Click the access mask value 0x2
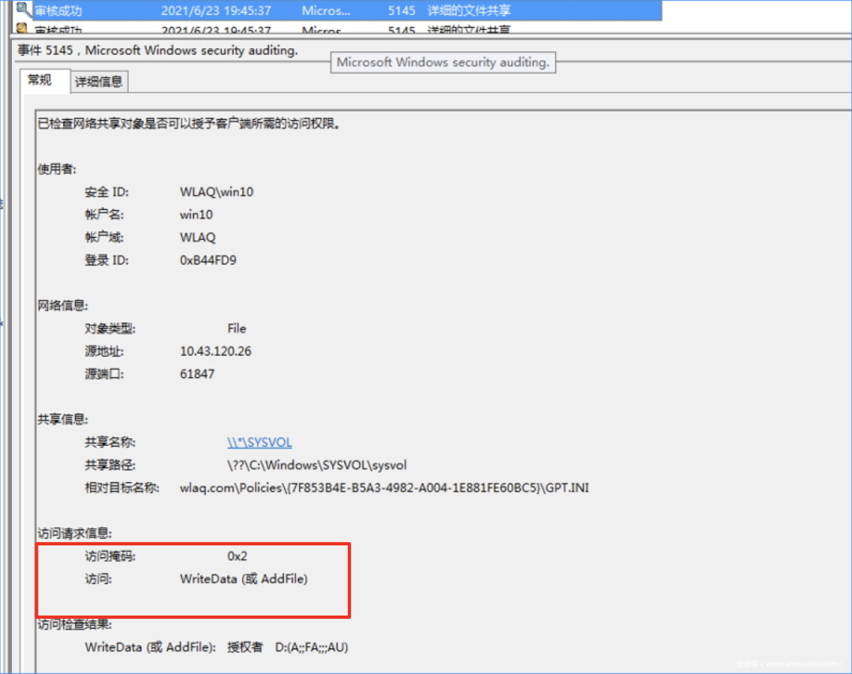Image resolution: width=852 pixels, height=674 pixels. (x=237, y=556)
